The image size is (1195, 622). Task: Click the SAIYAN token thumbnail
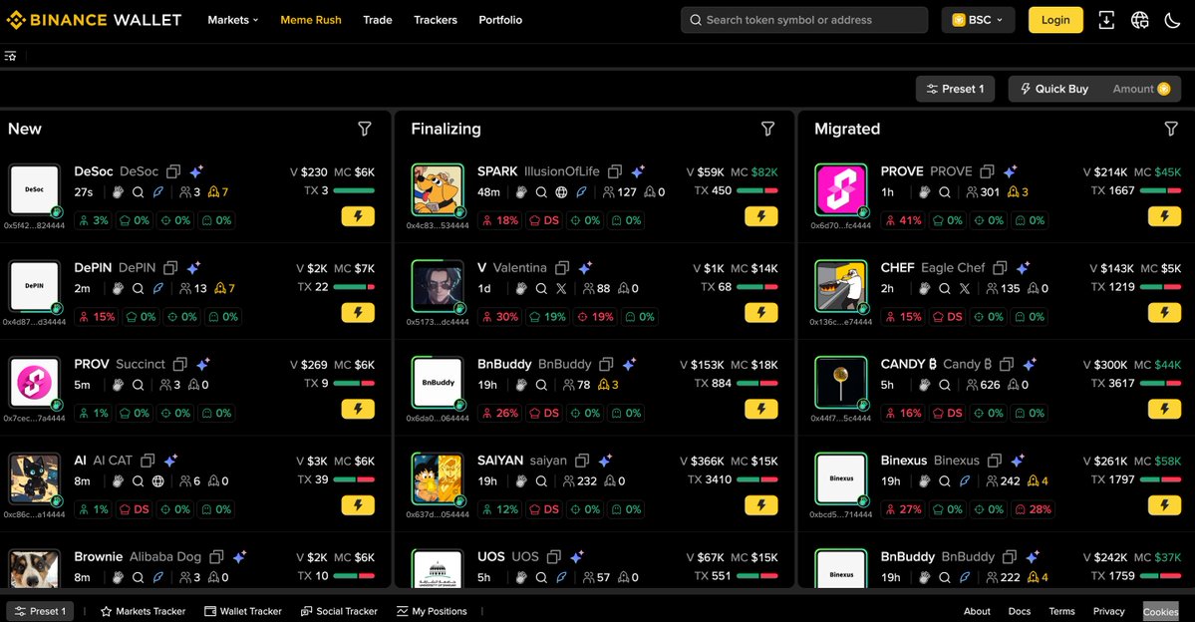coord(438,478)
